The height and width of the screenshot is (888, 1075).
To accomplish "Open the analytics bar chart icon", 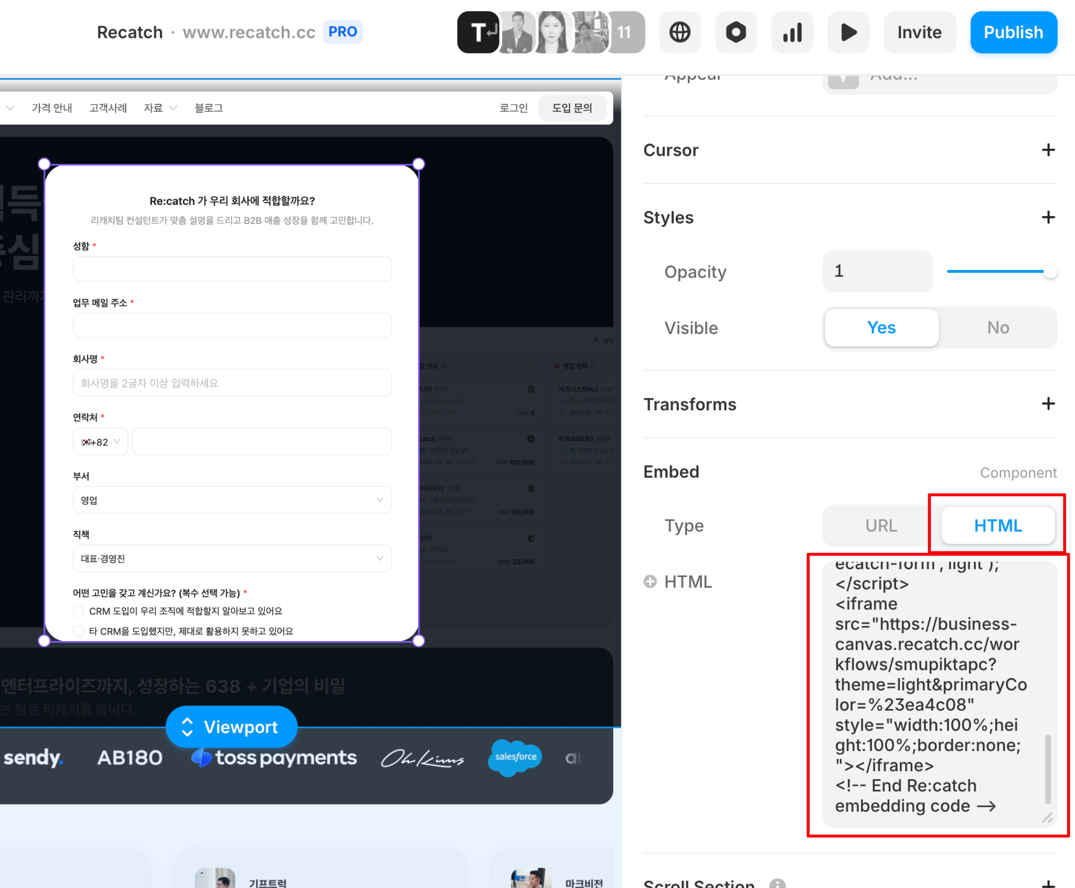I will pos(792,32).
